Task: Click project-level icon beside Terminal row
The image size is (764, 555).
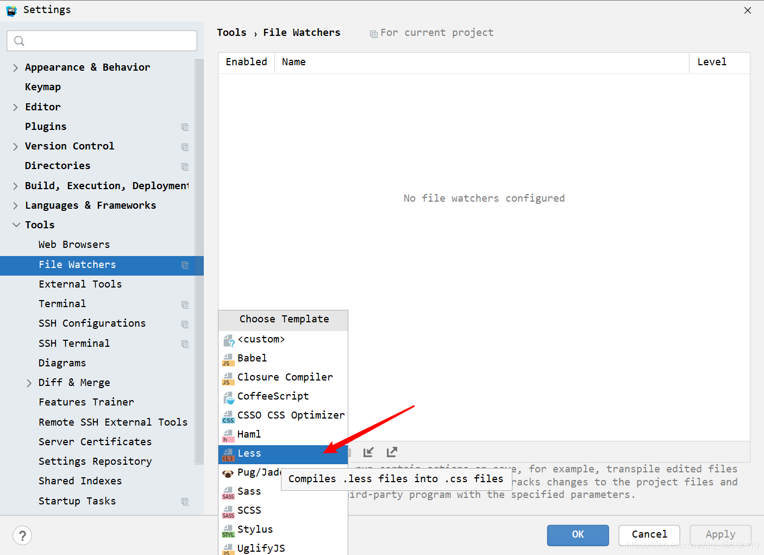Action: 185,304
